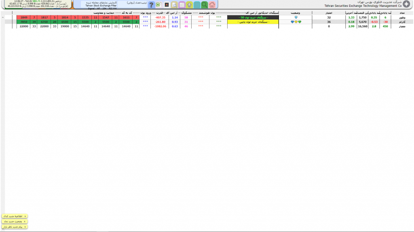
Task: Click power value -261.80
Action: (160, 22)
